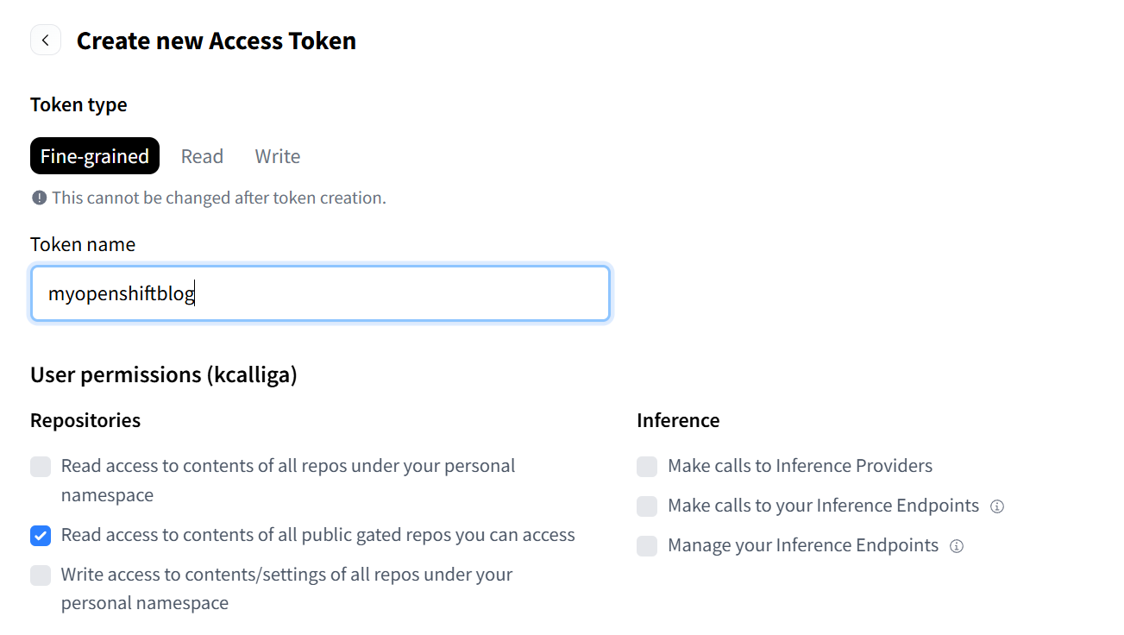
Task: Open info icon for Manage your Inference Endpoints
Action: (x=957, y=546)
